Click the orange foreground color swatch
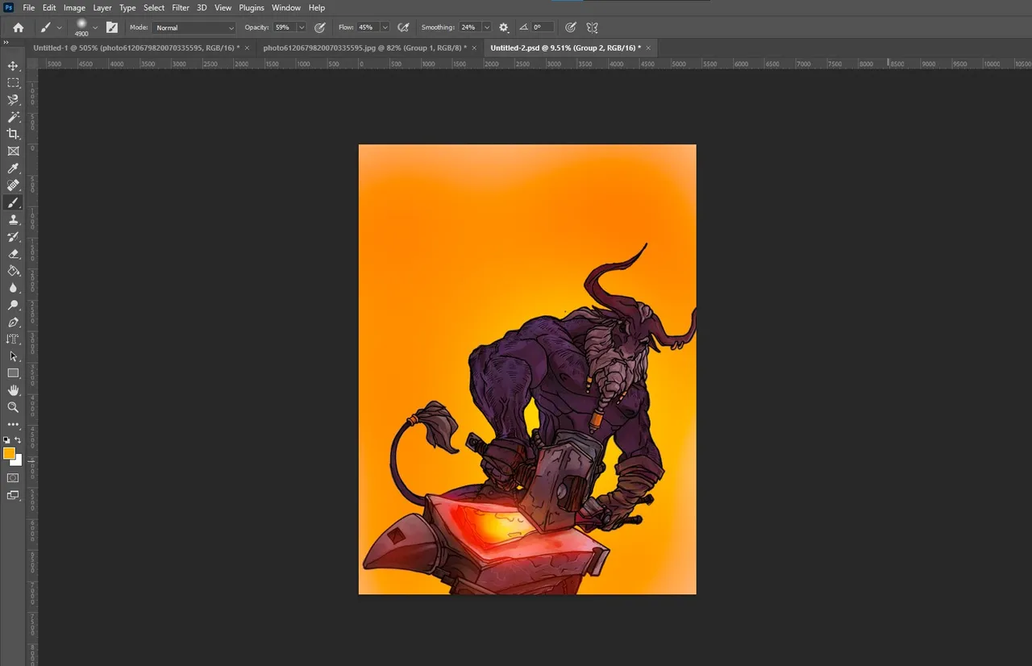Screen dimensions: 1032x666 9,453
